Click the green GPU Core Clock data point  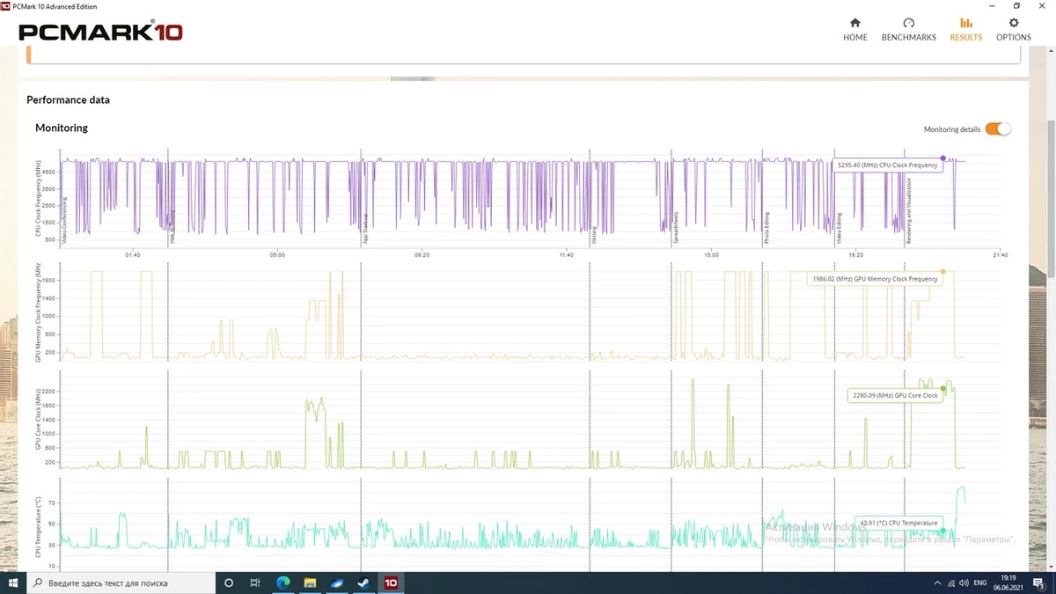tap(942, 388)
